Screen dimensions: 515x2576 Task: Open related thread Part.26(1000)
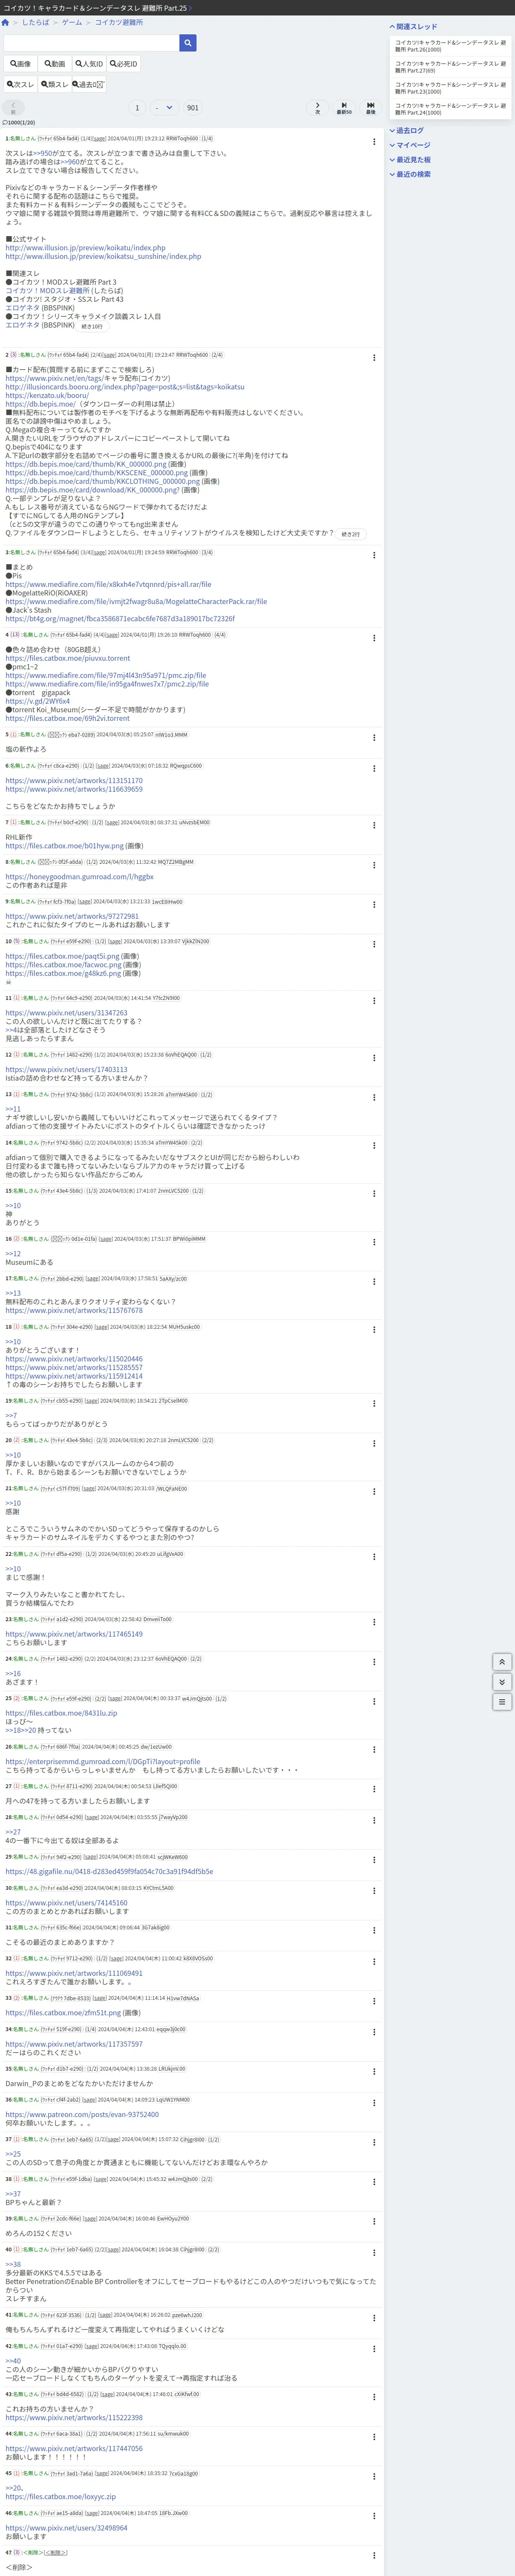coord(450,46)
